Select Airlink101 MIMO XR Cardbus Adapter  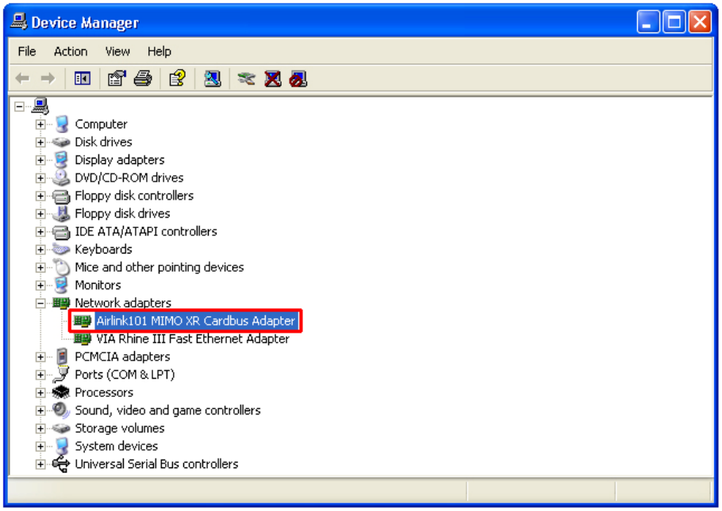coord(196,321)
